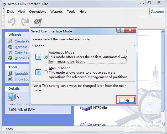Click the 'Ready' status bar text

pos(8,129)
